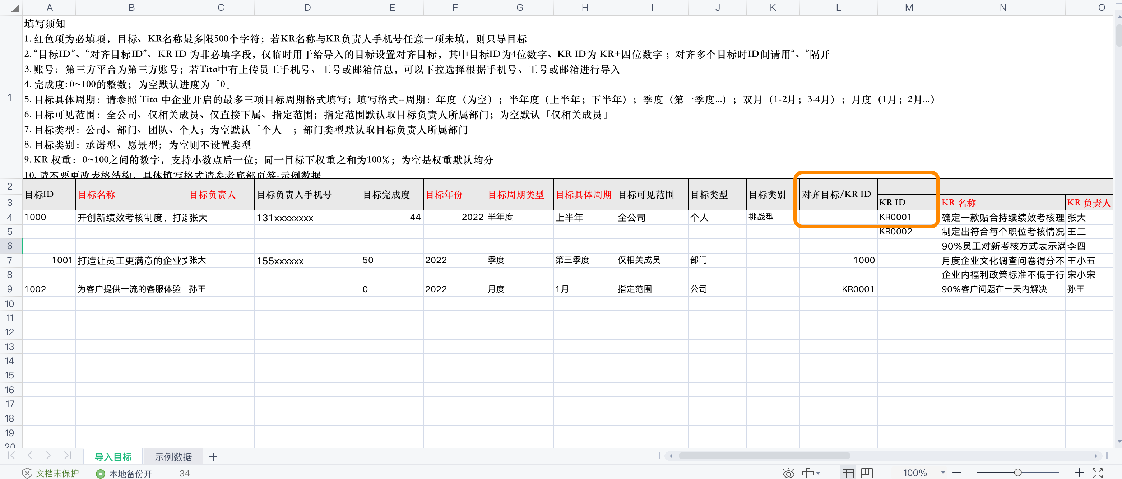Click the 目标周期类型 header cell
Screen dimensions: 1122x479
520,195
